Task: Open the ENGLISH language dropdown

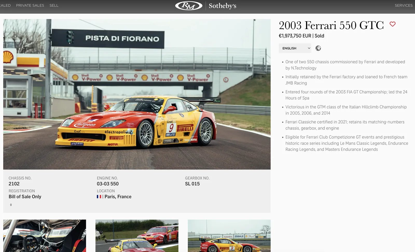Action: 295,48
